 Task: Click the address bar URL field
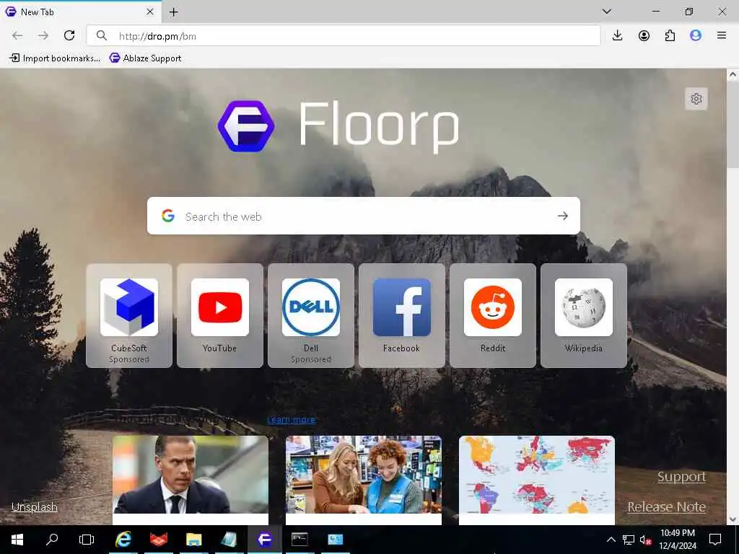(x=343, y=36)
